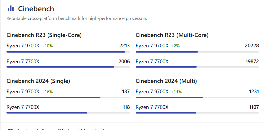Click the 19872 score value

click(252, 62)
